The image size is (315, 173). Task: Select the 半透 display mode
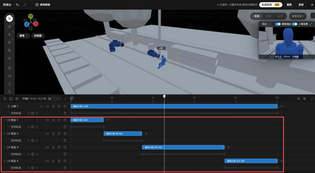coord(269,16)
